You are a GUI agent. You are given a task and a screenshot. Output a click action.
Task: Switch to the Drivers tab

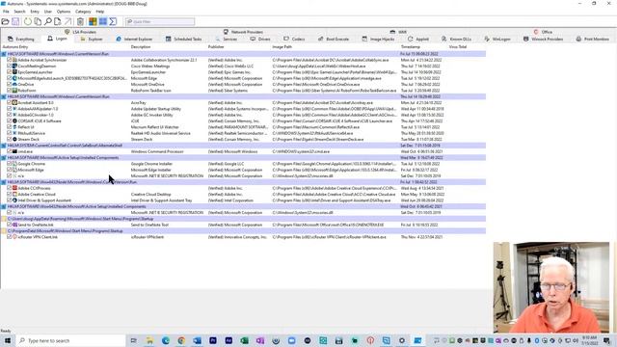click(x=260, y=39)
